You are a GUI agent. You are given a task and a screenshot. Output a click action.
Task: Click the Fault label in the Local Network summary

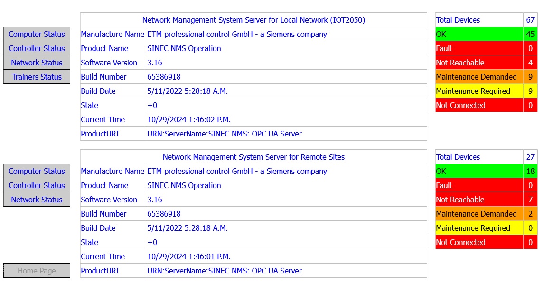(444, 48)
